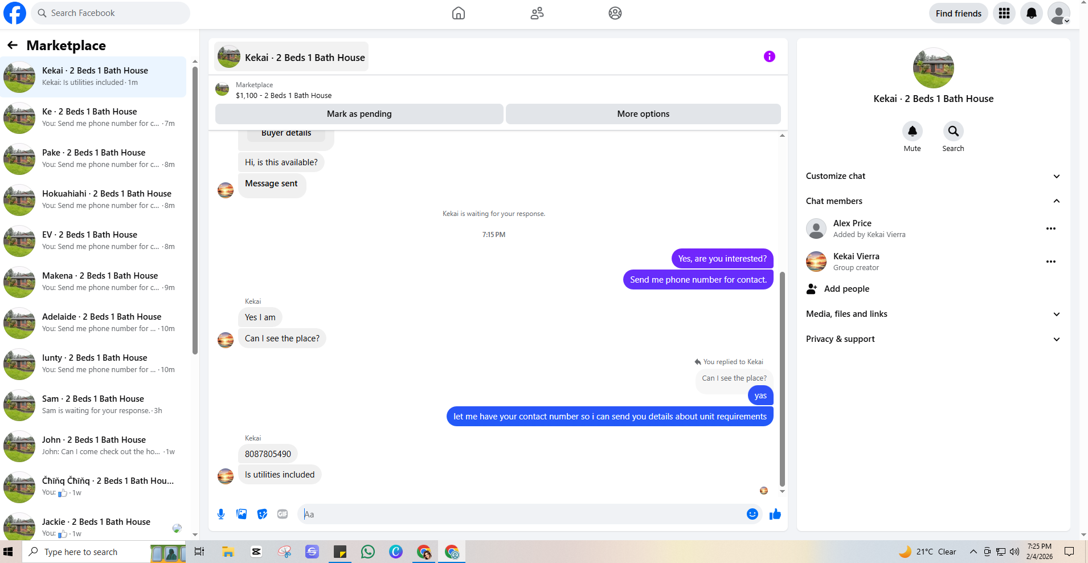1088x563 pixels.
Task: Attach a photo file icon
Action: pos(242,514)
